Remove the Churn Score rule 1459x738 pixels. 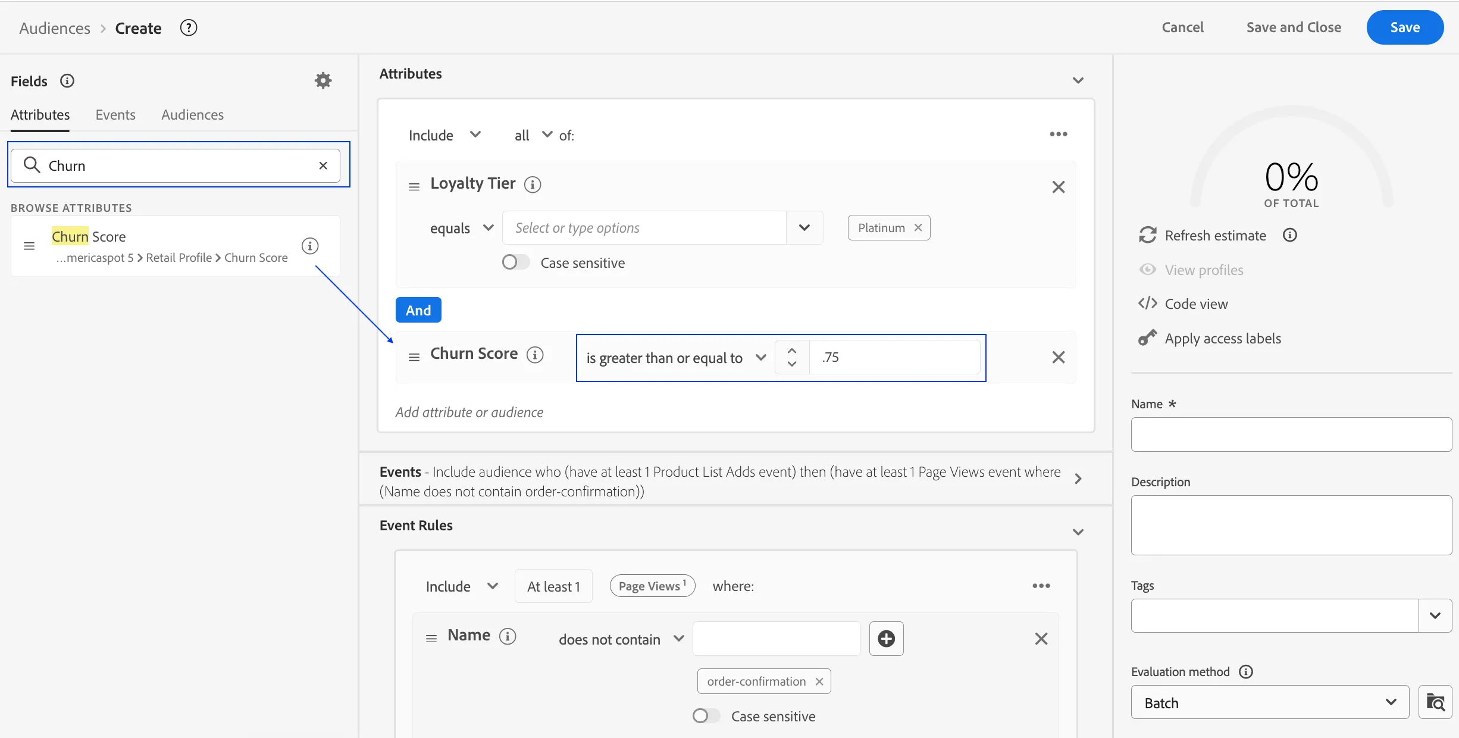click(1058, 357)
